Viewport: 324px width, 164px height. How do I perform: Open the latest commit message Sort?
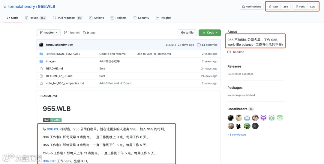click(x=70, y=45)
